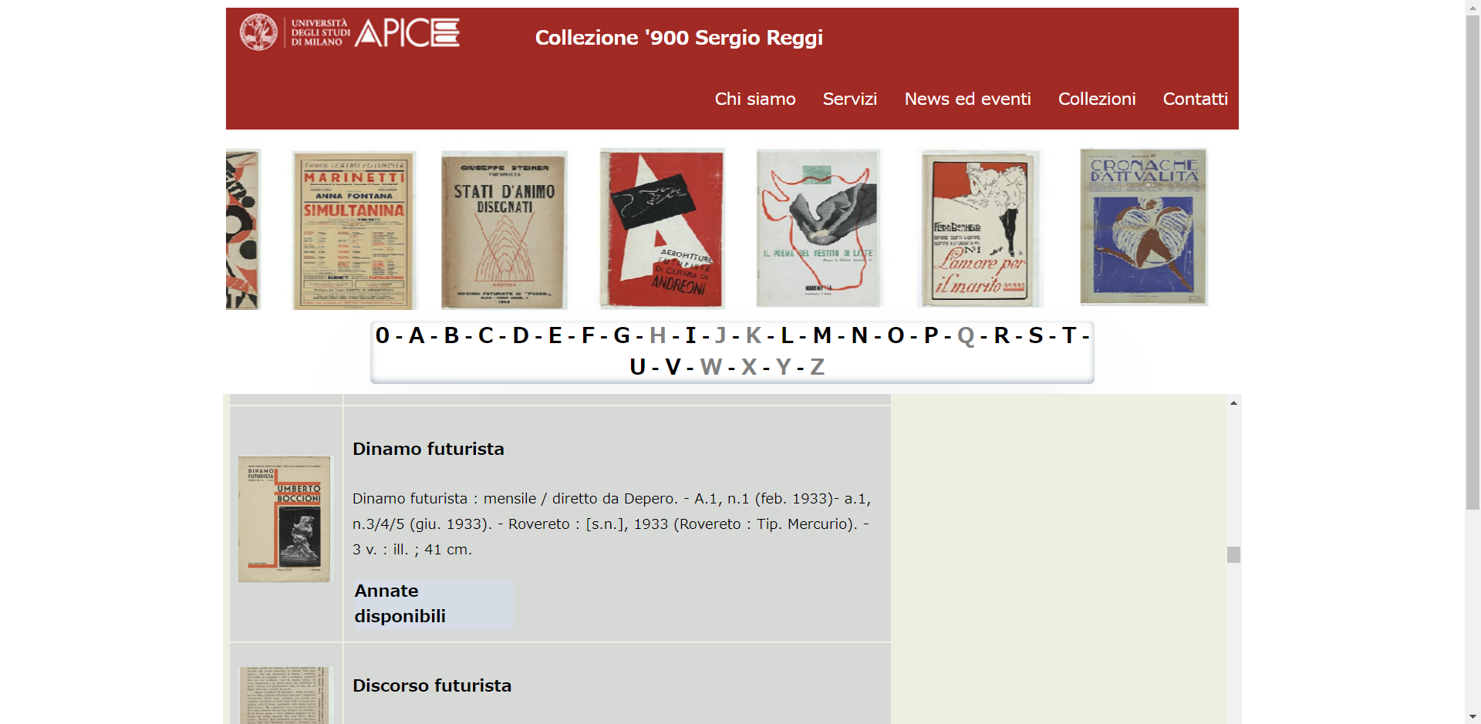Click the page scrollbar down arrow

click(1473, 716)
